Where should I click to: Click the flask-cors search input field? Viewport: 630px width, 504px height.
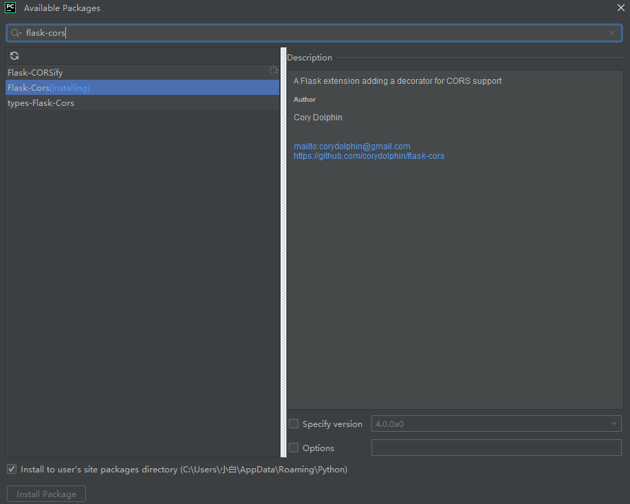click(314, 33)
